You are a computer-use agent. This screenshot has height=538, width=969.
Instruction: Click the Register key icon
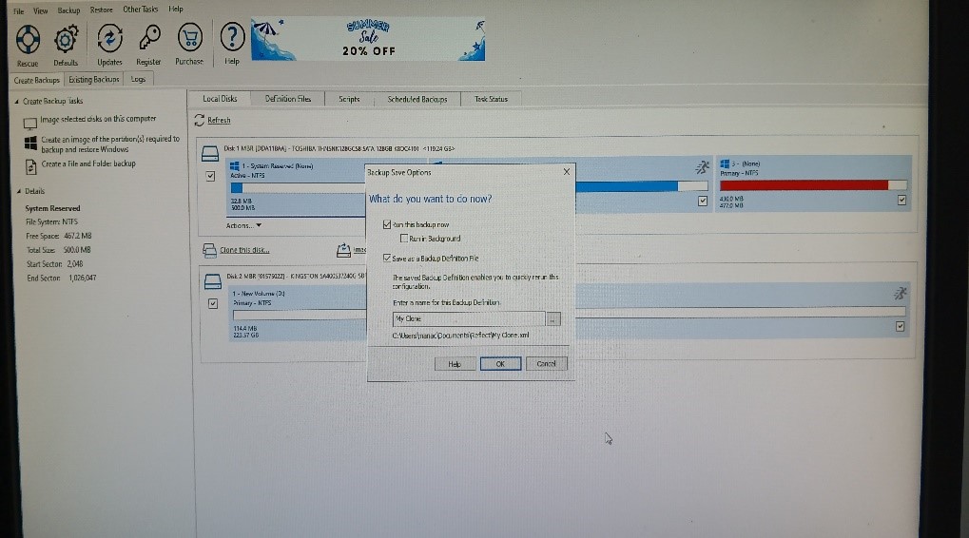148,40
